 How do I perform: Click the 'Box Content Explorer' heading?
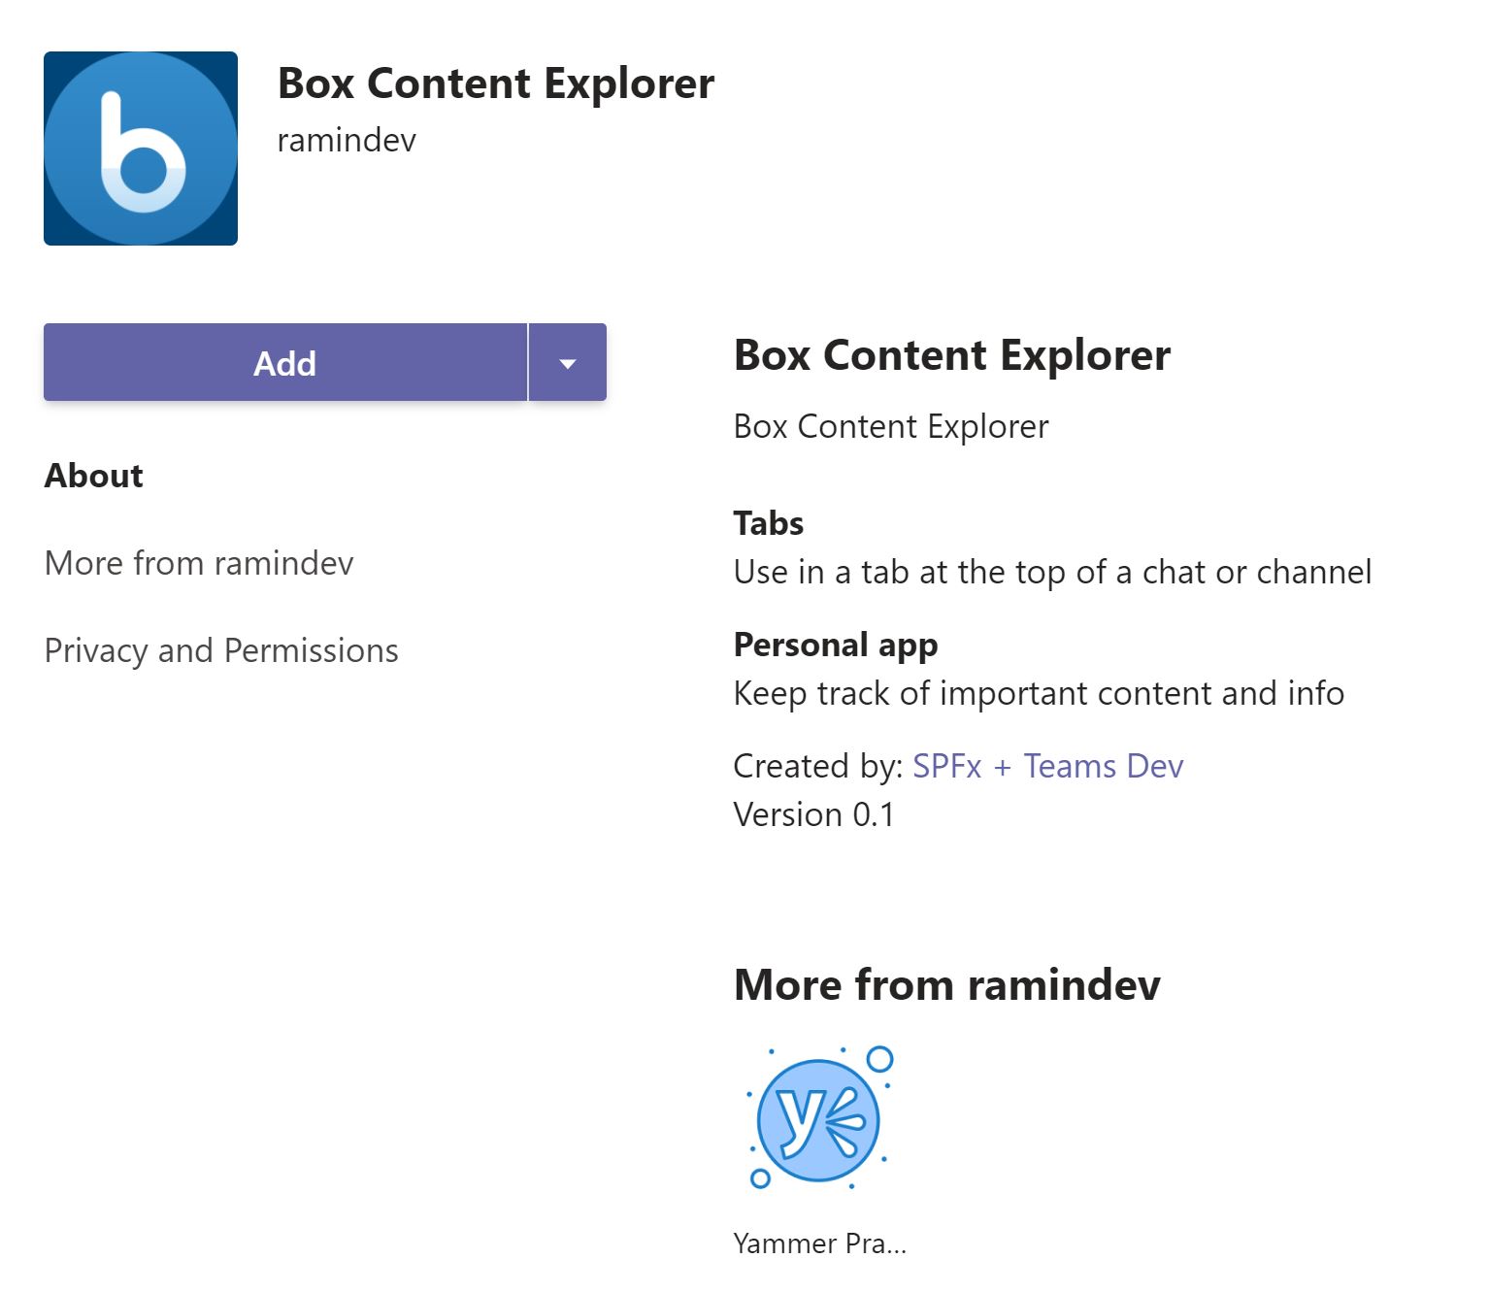tap(951, 355)
